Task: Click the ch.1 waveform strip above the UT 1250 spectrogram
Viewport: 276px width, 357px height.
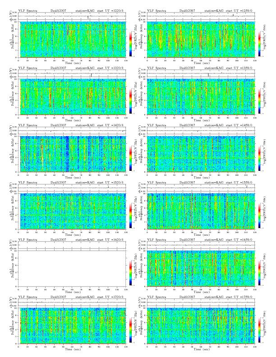Action: tap(201, 16)
